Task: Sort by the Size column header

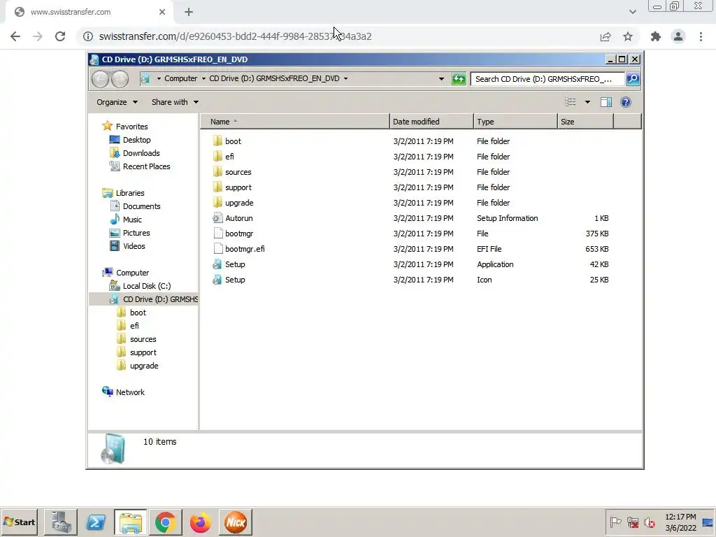Action: [585, 122]
